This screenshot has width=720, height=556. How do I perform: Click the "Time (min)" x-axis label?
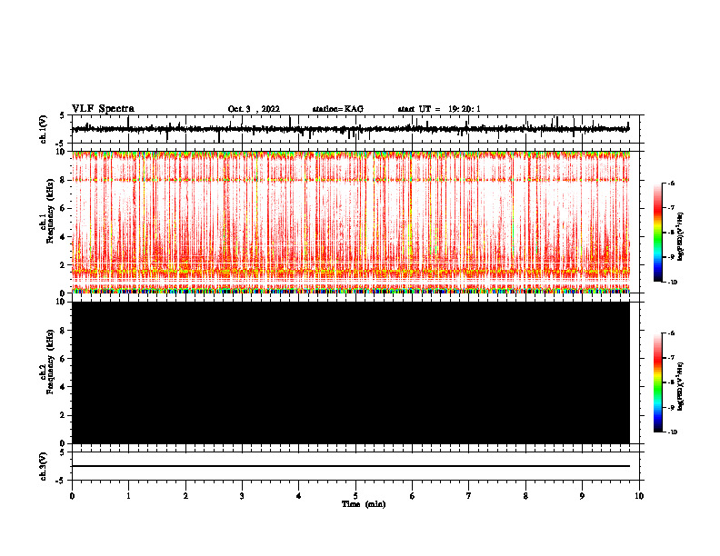364,504
